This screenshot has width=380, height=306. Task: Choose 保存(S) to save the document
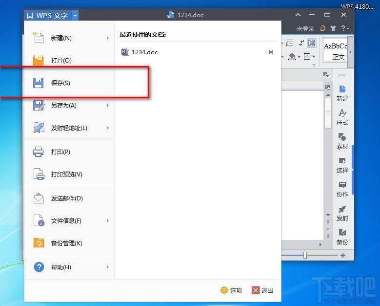click(x=69, y=83)
